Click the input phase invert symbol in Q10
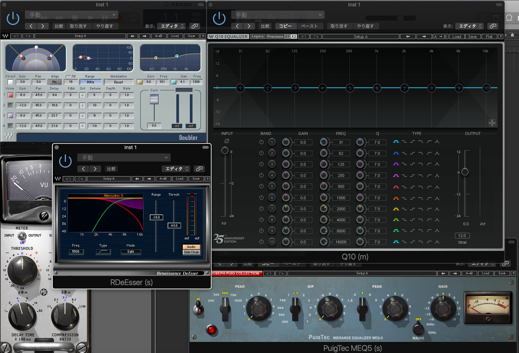This screenshot has height=353, width=519. [226, 141]
